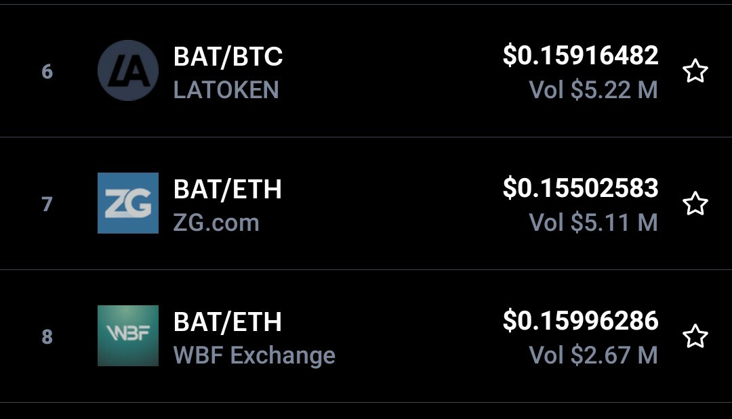Click the ZG.com exchange name
732x419 pixels.
[x=216, y=223]
